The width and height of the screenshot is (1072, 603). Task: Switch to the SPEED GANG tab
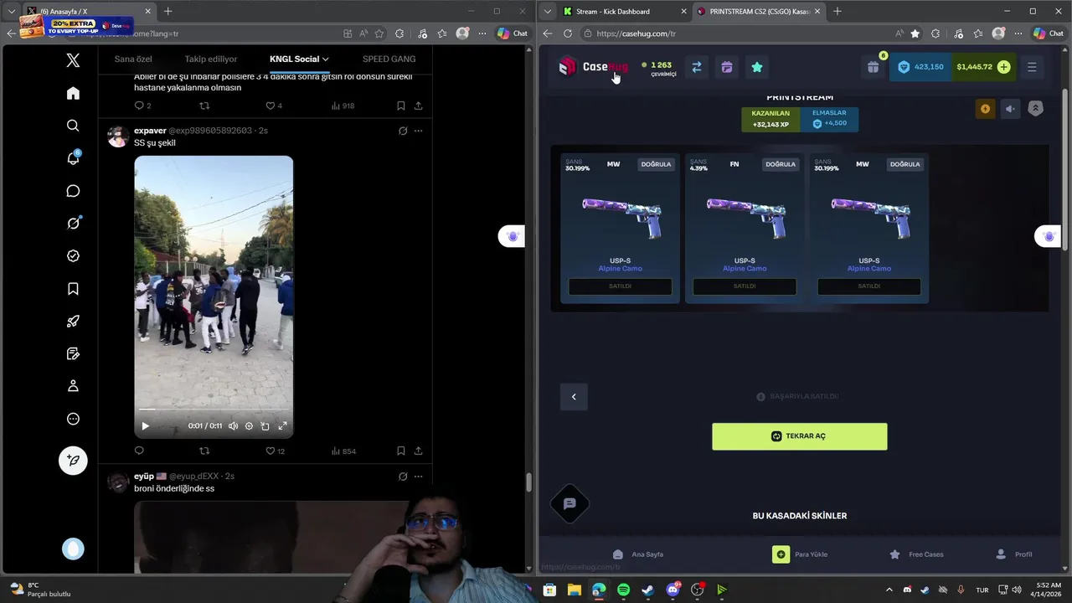point(389,59)
